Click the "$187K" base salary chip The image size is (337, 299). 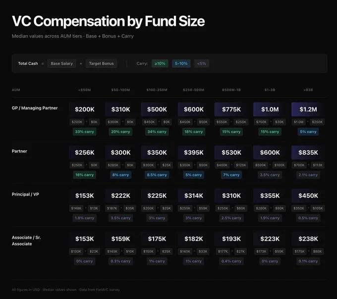point(112,208)
